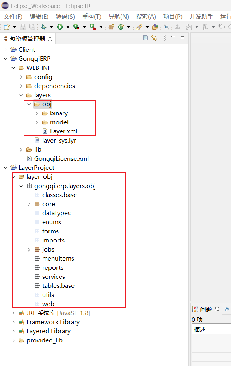
Task: Click the green Run button icon
Action: [60, 27]
